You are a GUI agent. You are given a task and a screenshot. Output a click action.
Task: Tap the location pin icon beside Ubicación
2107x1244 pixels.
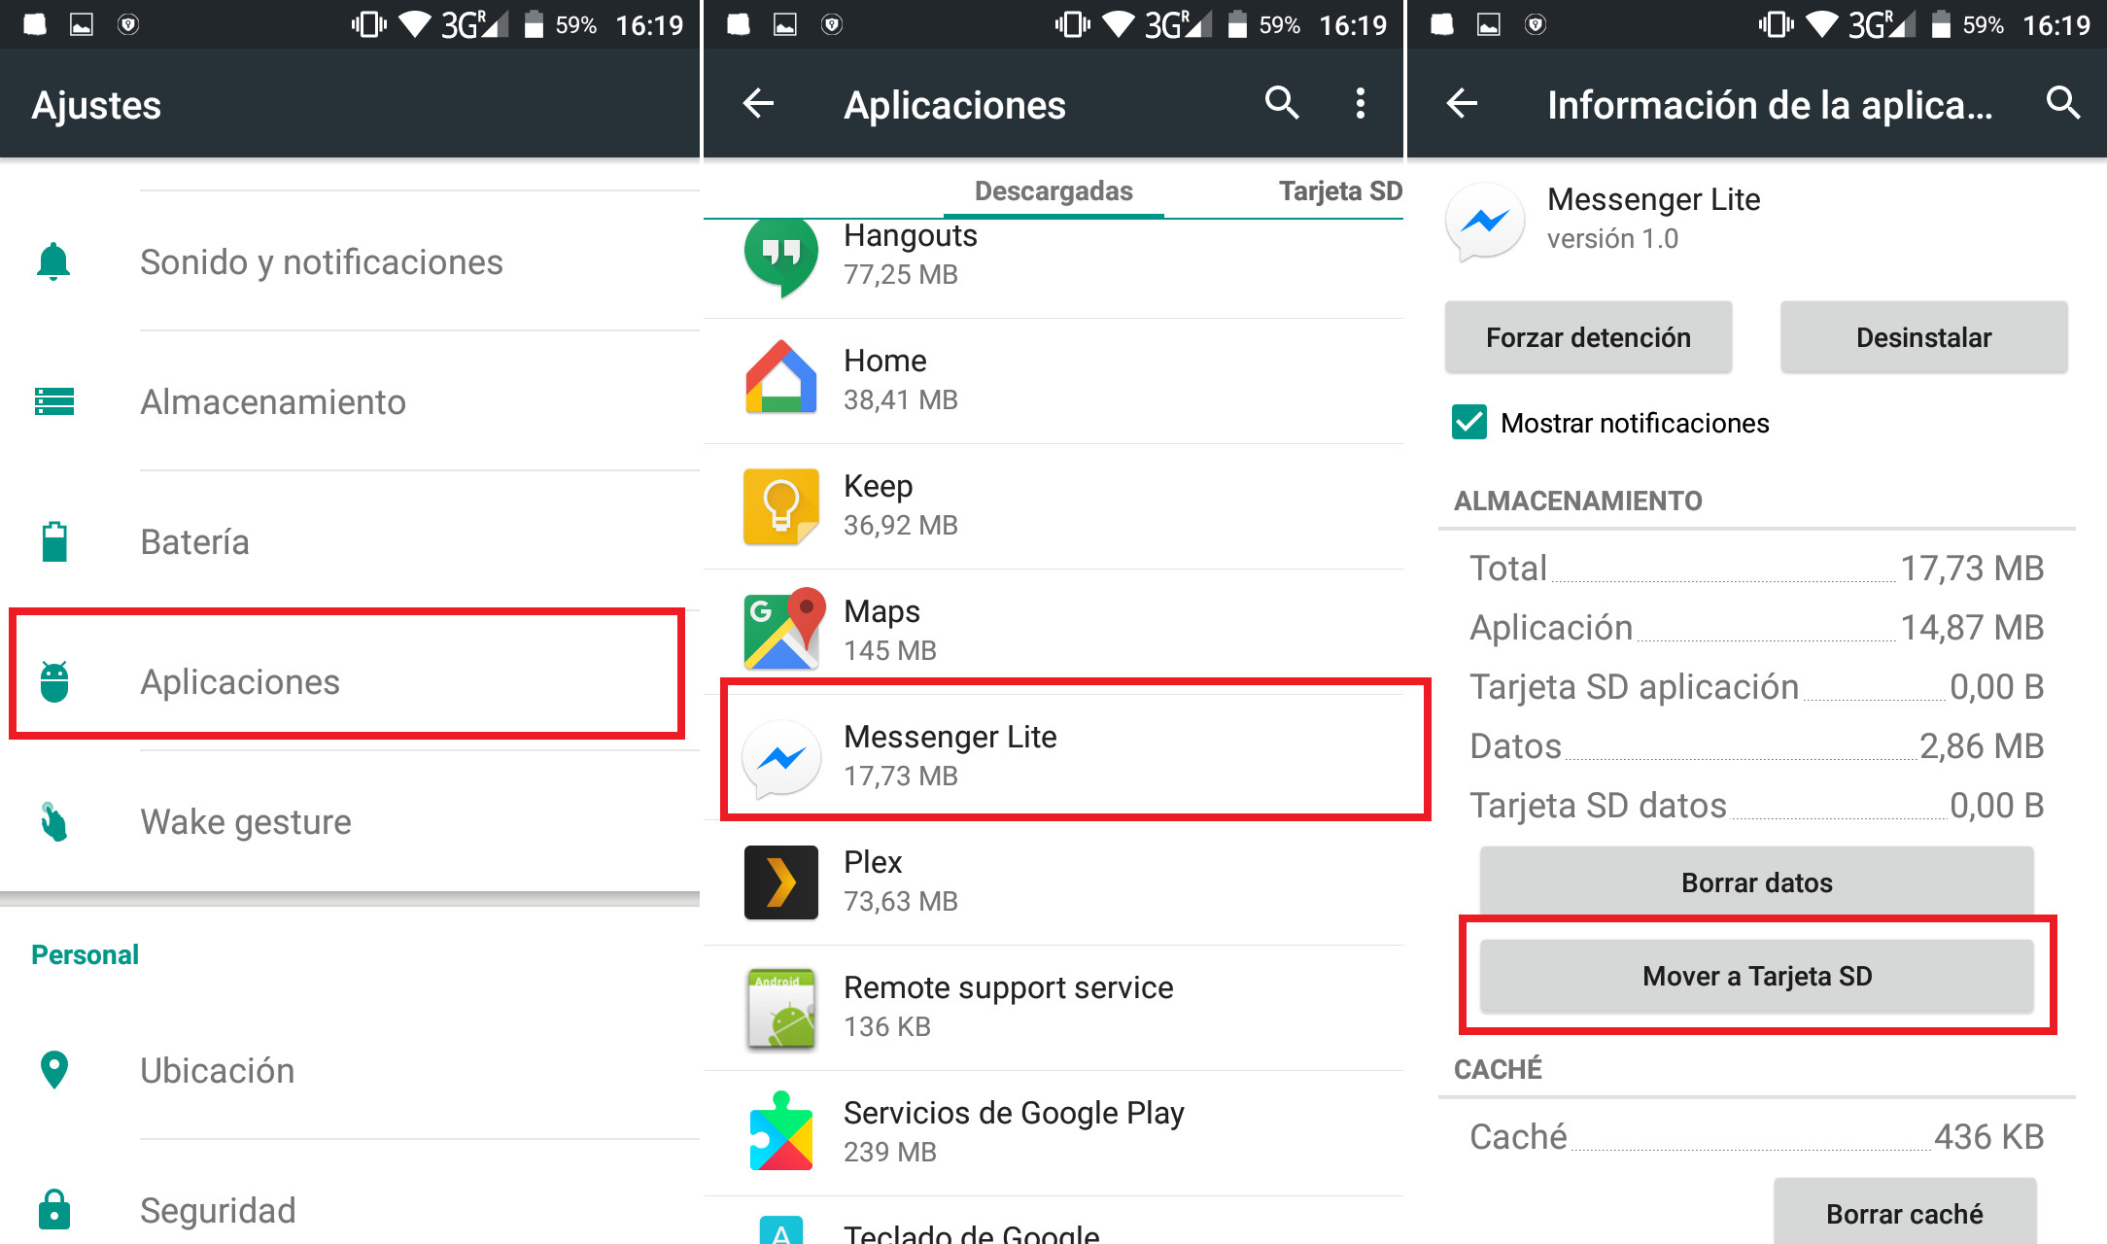click(x=54, y=1070)
